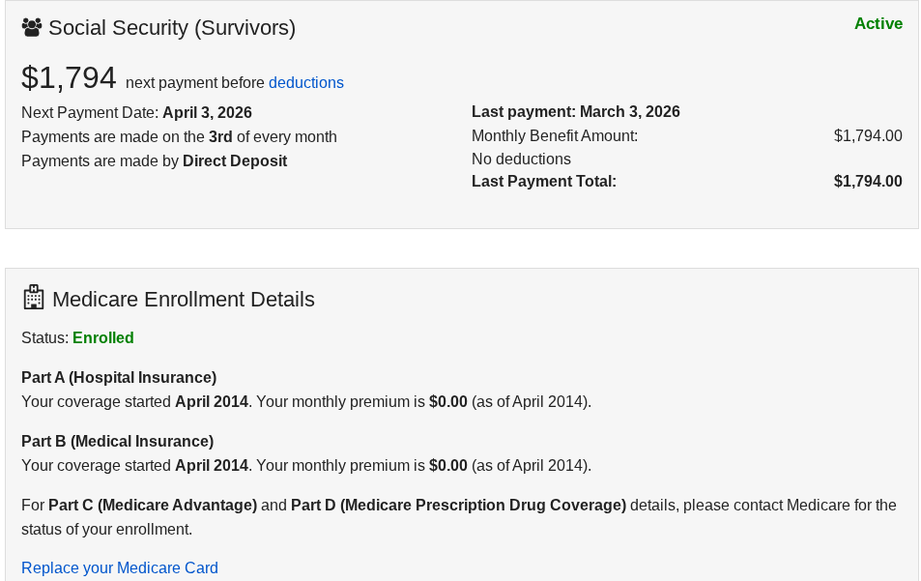Click the Direct Deposit payment method text
Viewport: 921px width, 581px height.
pos(235,161)
